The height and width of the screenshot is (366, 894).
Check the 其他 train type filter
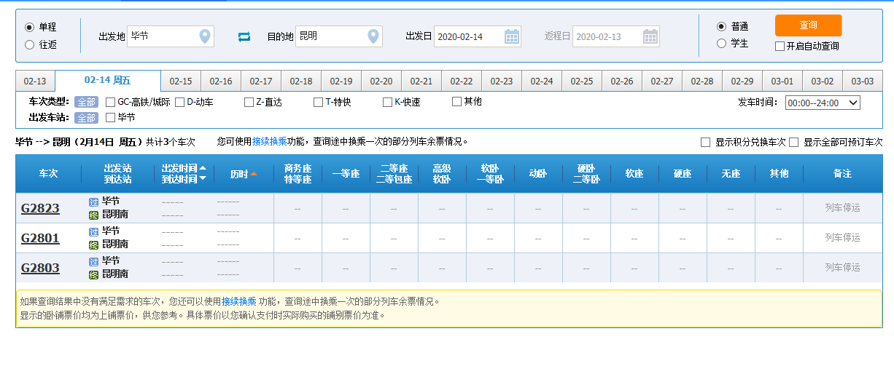click(456, 101)
